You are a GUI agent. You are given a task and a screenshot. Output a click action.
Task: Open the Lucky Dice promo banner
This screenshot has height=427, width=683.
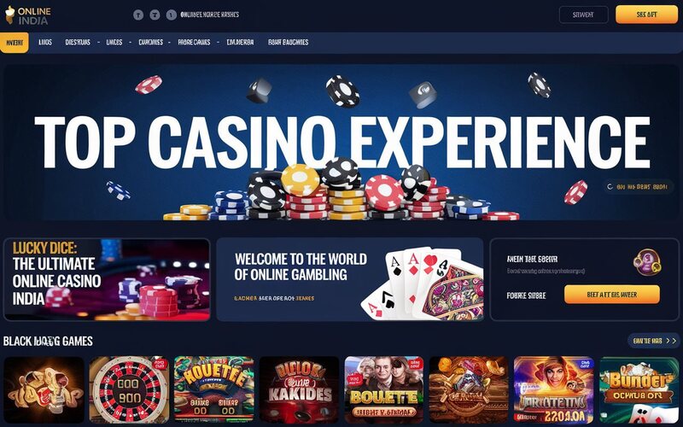[107, 279]
